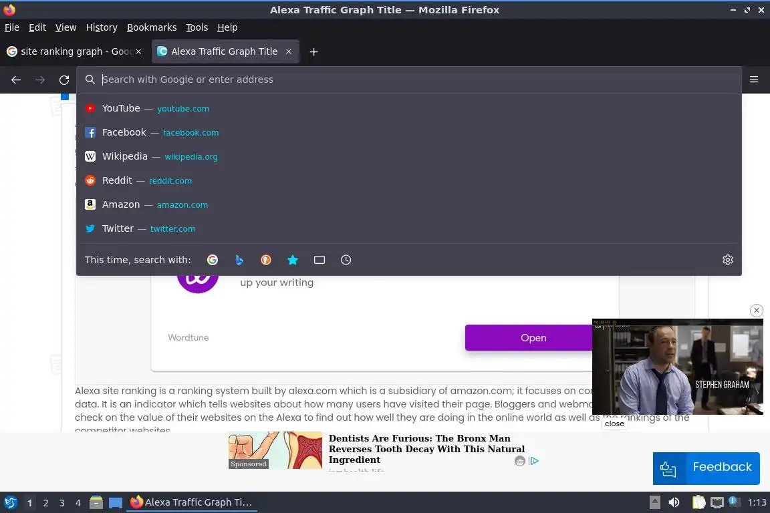770x513 pixels.
Task: Search this time with Bing icon
Action: tap(239, 260)
